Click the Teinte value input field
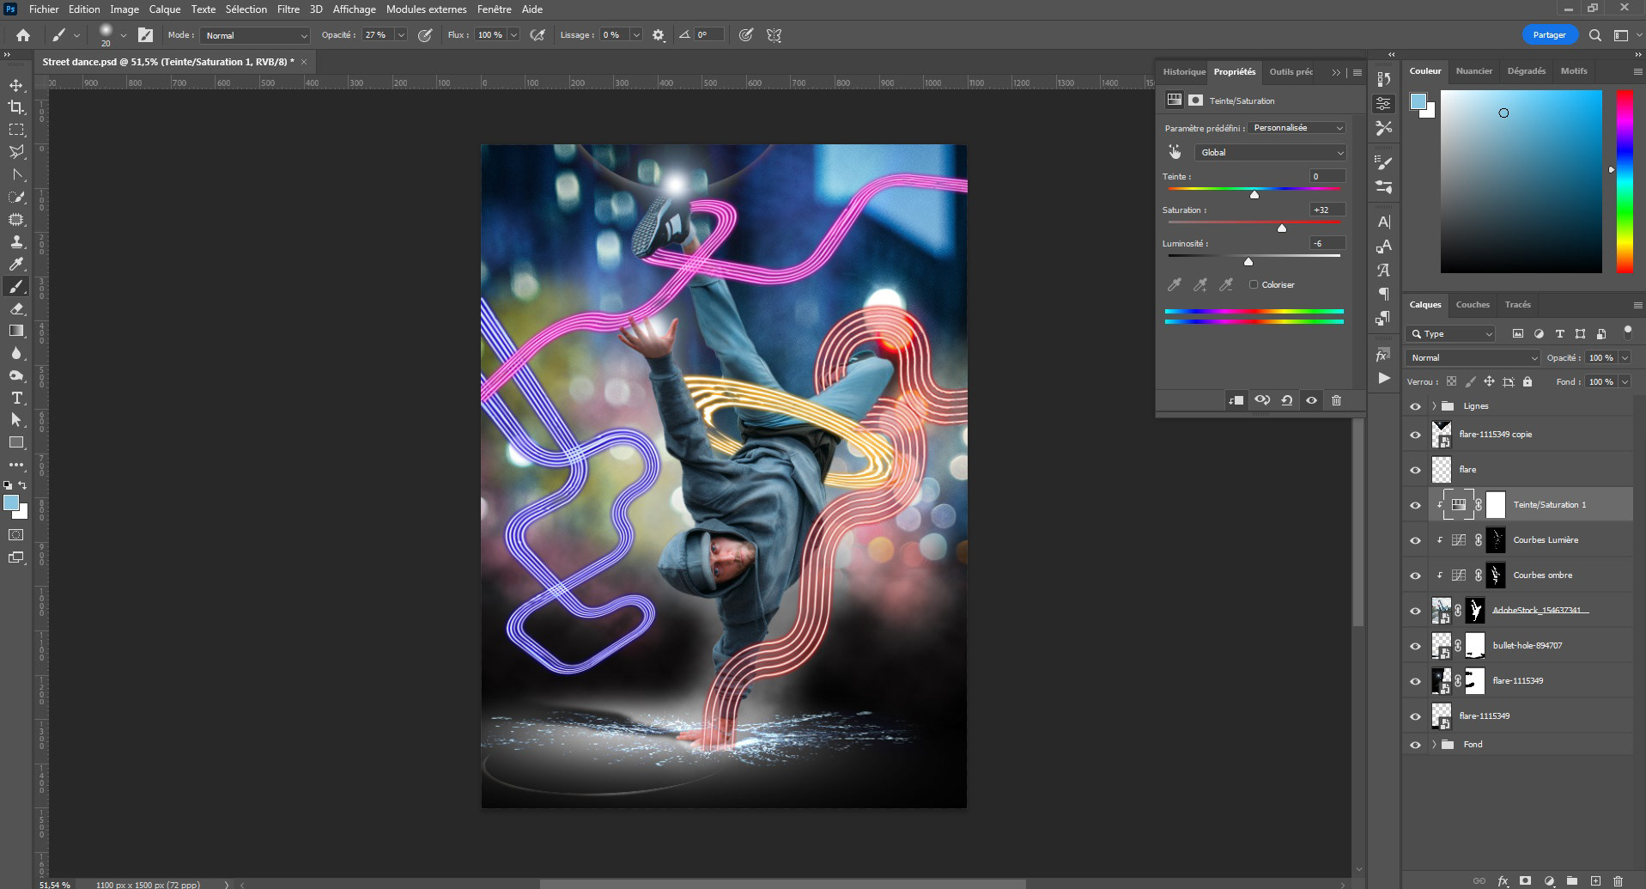This screenshot has width=1646, height=889. [x=1327, y=177]
